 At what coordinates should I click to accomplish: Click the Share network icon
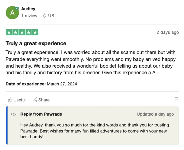click(35, 100)
